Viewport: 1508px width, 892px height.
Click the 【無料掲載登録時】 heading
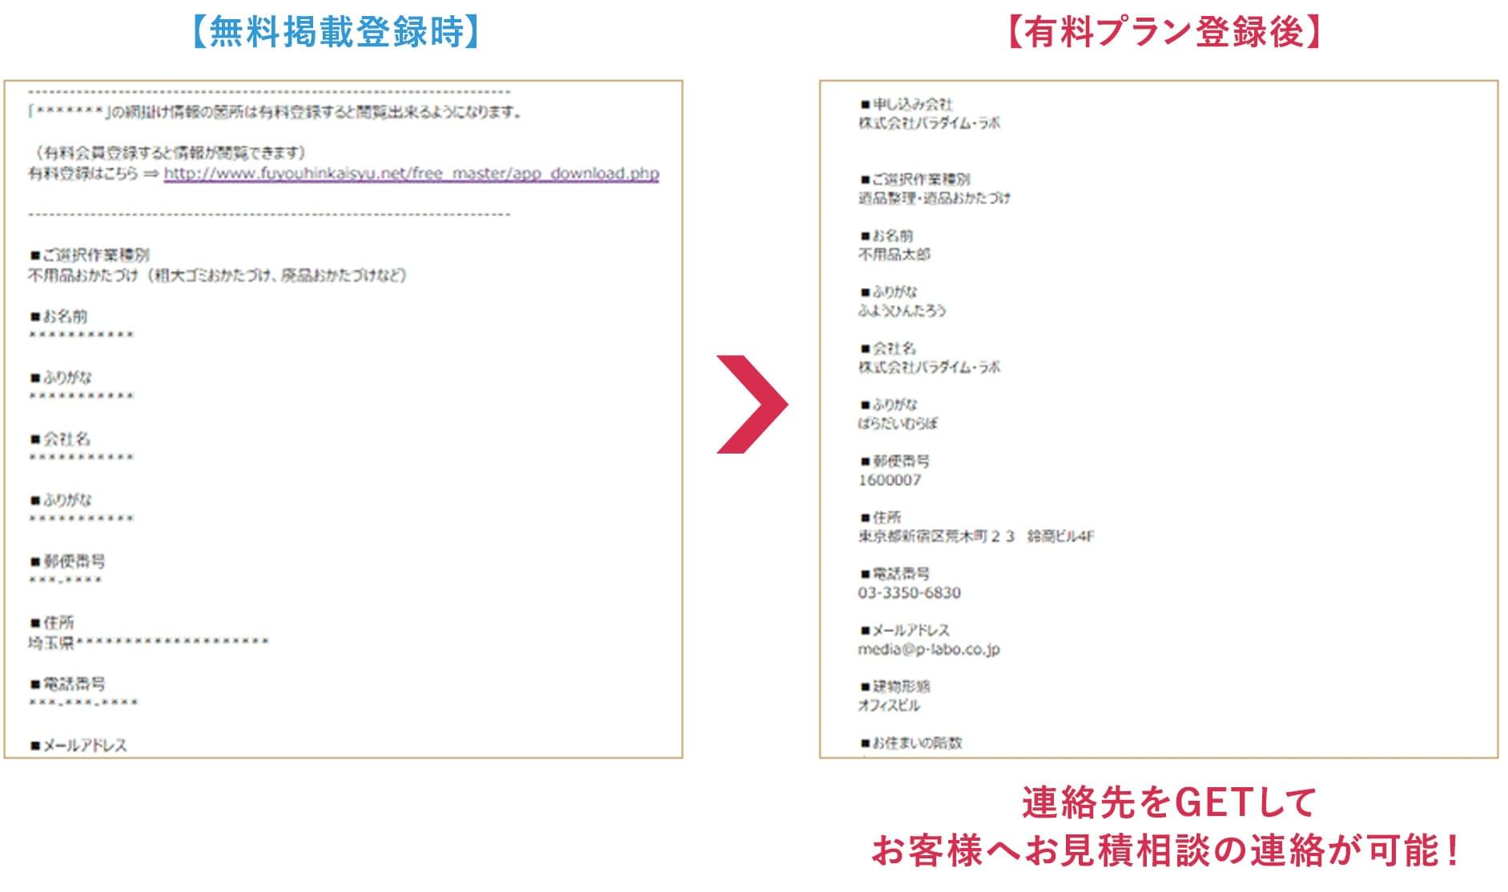tap(336, 32)
